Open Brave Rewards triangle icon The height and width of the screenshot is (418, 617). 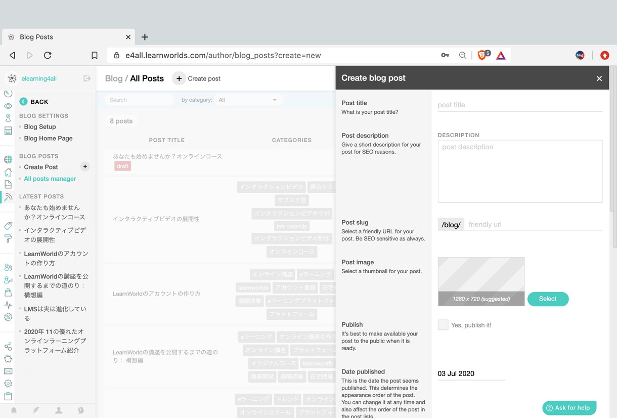click(501, 55)
